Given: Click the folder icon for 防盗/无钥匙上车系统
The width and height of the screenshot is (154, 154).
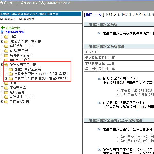Looking at the screenshot, I should tap(6, 42).
